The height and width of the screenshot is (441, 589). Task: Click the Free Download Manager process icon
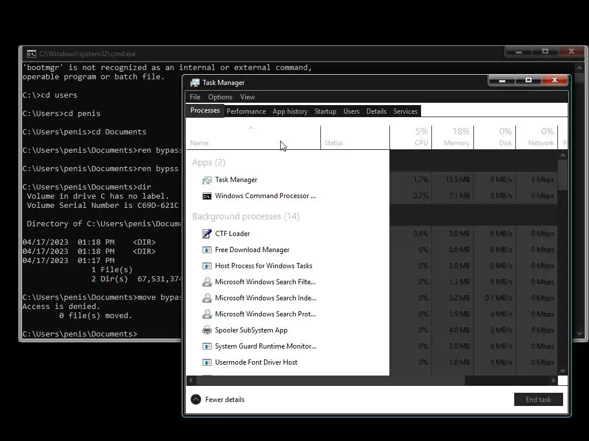pos(206,250)
